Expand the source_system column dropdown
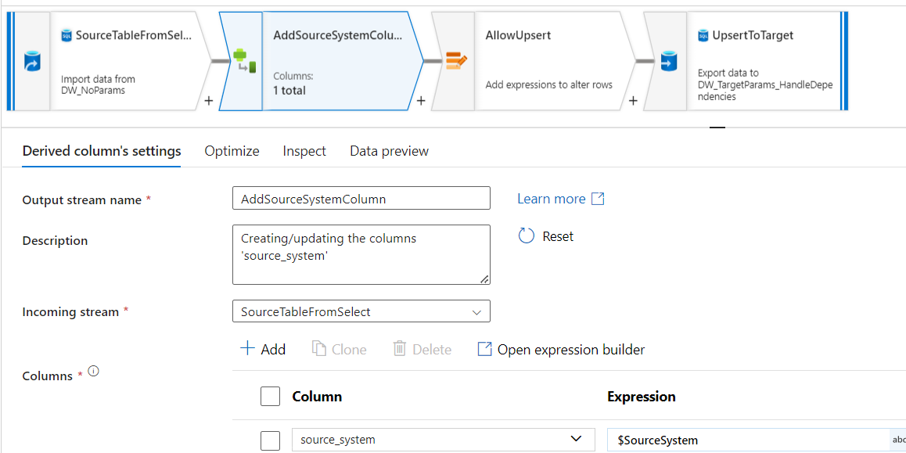This screenshot has height=453, width=906. (577, 440)
